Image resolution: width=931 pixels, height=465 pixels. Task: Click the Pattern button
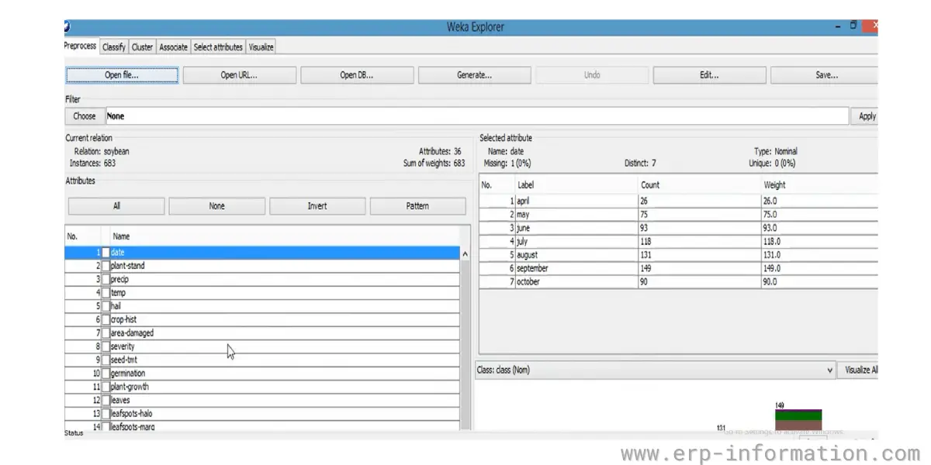pyautogui.click(x=417, y=206)
